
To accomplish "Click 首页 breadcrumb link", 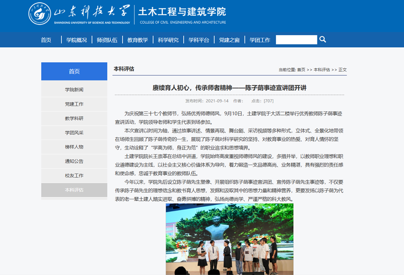I will [301, 70].
